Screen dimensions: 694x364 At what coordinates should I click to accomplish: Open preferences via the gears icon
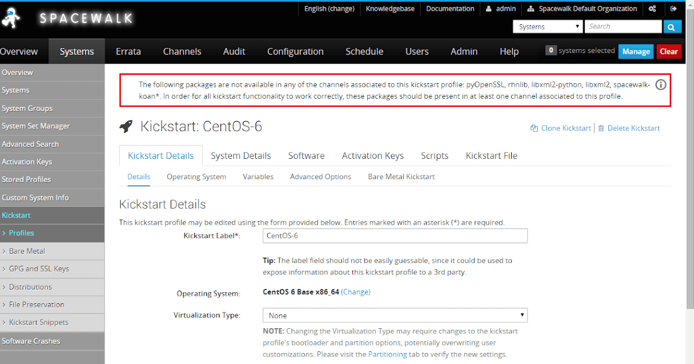tap(652, 9)
